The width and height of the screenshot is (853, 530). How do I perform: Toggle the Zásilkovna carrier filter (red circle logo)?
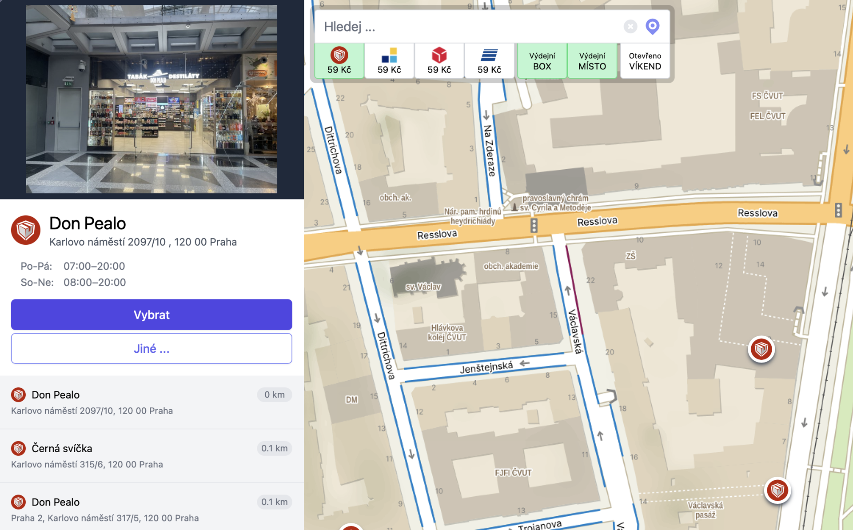click(x=339, y=60)
